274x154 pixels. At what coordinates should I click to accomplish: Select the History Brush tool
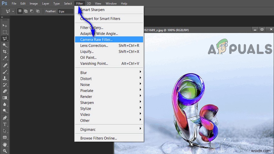point(5,85)
